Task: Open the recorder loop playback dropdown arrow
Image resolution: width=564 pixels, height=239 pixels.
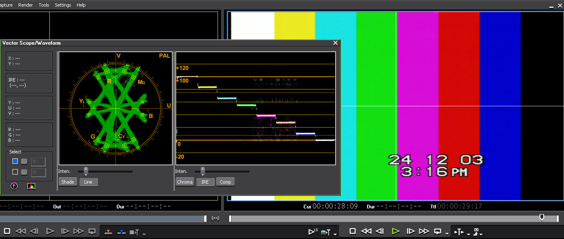Action: coord(447,234)
